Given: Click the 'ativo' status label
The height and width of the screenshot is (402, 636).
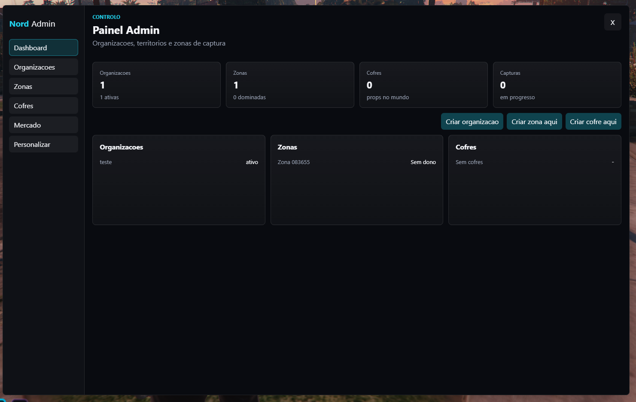Looking at the screenshot, I should pyautogui.click(x=252, y=162).
